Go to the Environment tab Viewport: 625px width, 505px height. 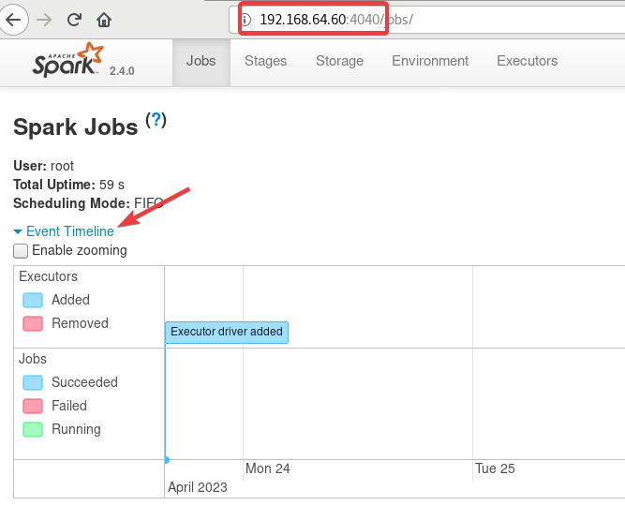coord(430,61)
